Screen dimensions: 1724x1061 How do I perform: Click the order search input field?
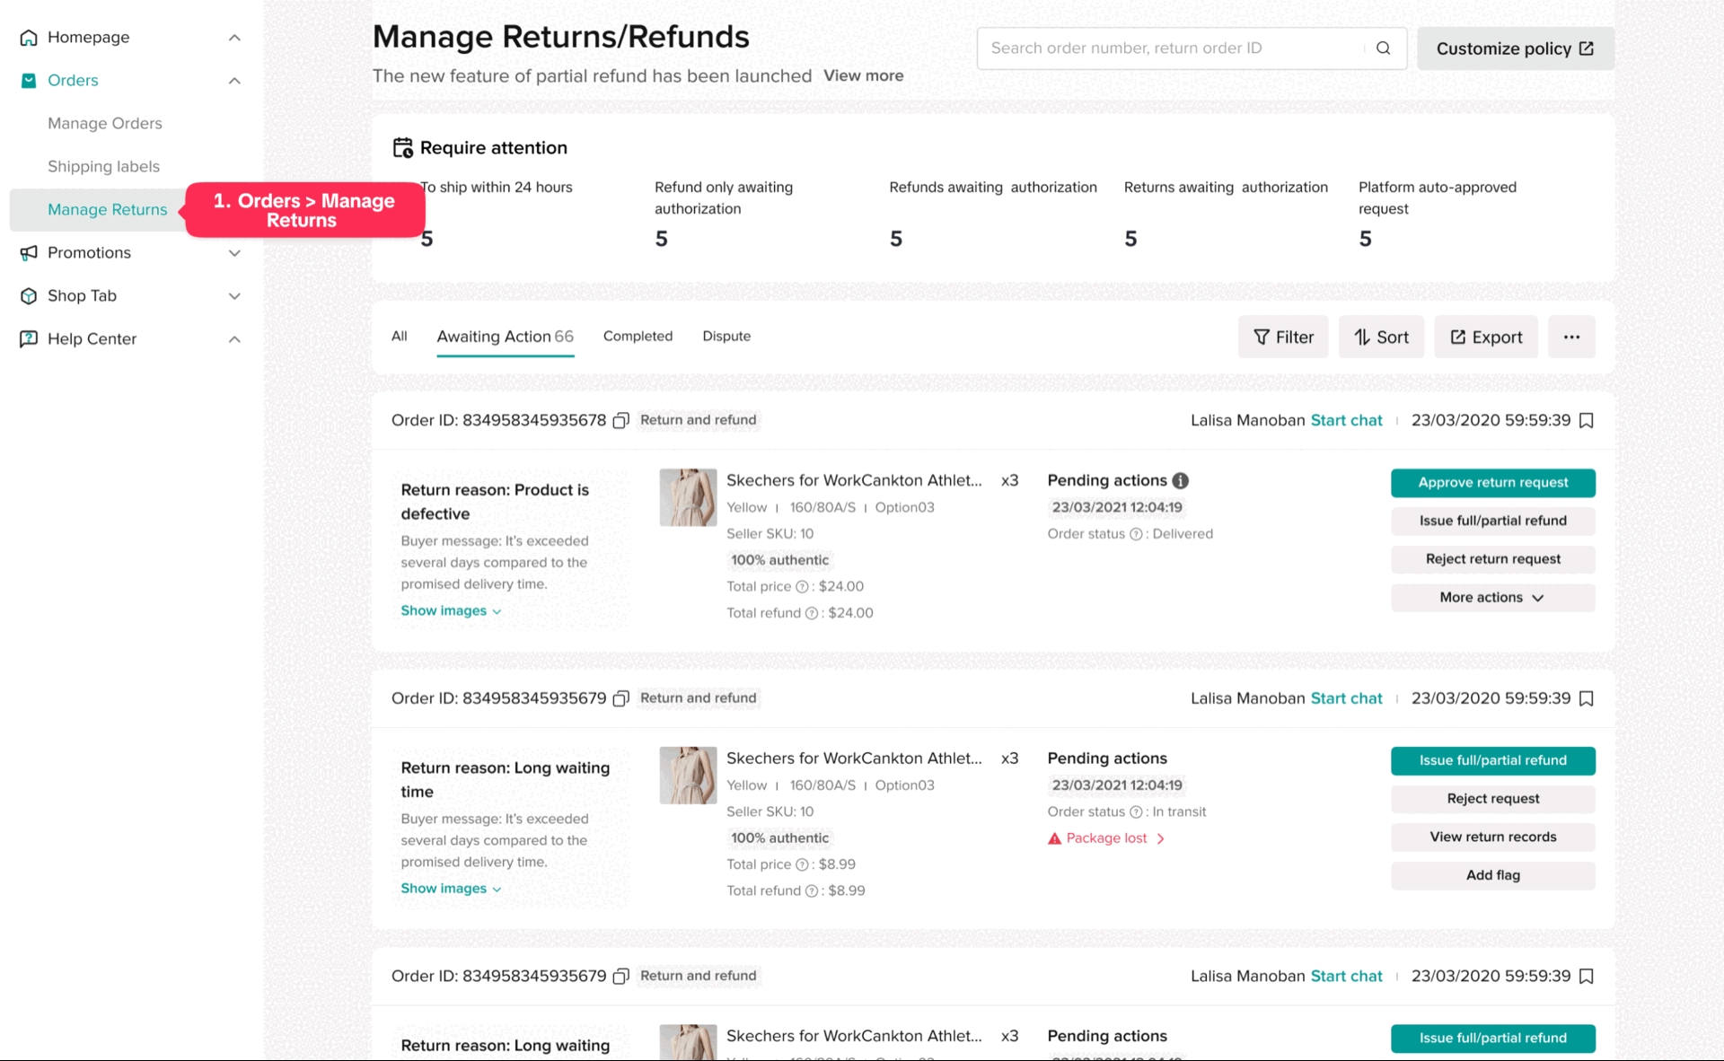pos(1167,48)
